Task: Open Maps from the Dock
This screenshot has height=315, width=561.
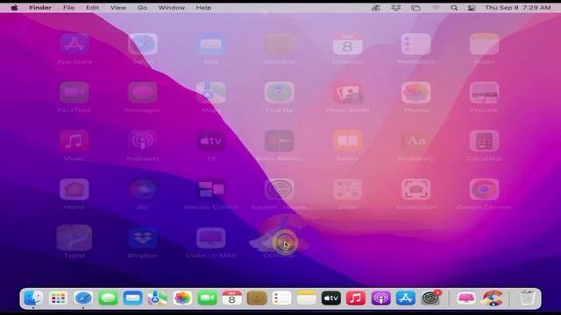Action: (x=158, y=297)
